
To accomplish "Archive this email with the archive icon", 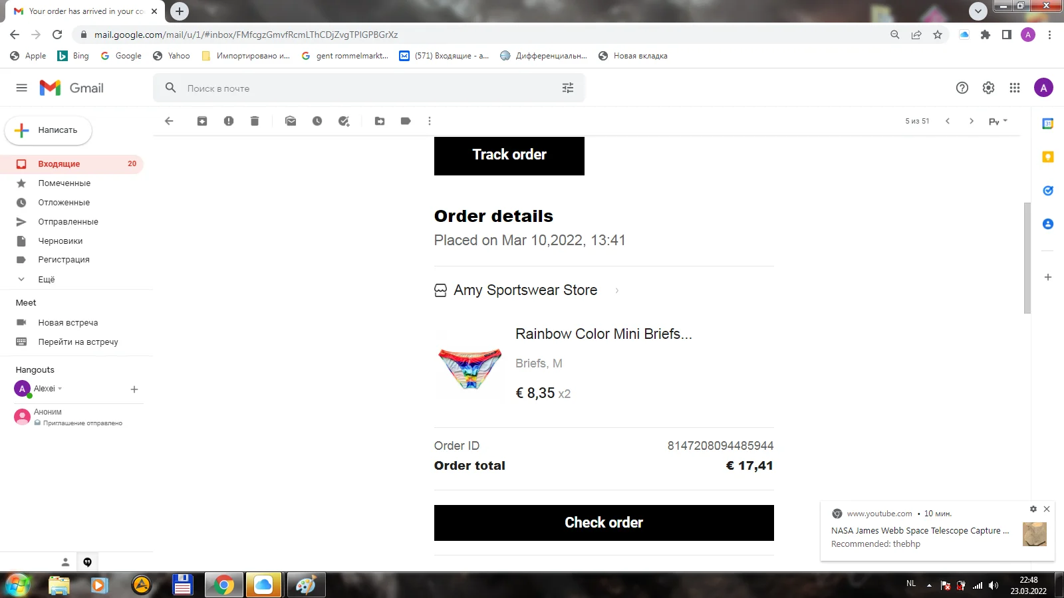I will tap(202, 121).
